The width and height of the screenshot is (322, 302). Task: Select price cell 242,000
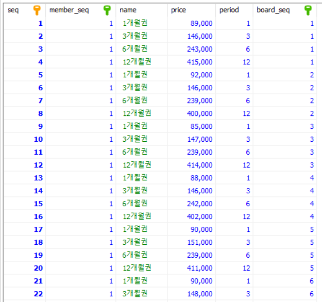coord(191,204)
